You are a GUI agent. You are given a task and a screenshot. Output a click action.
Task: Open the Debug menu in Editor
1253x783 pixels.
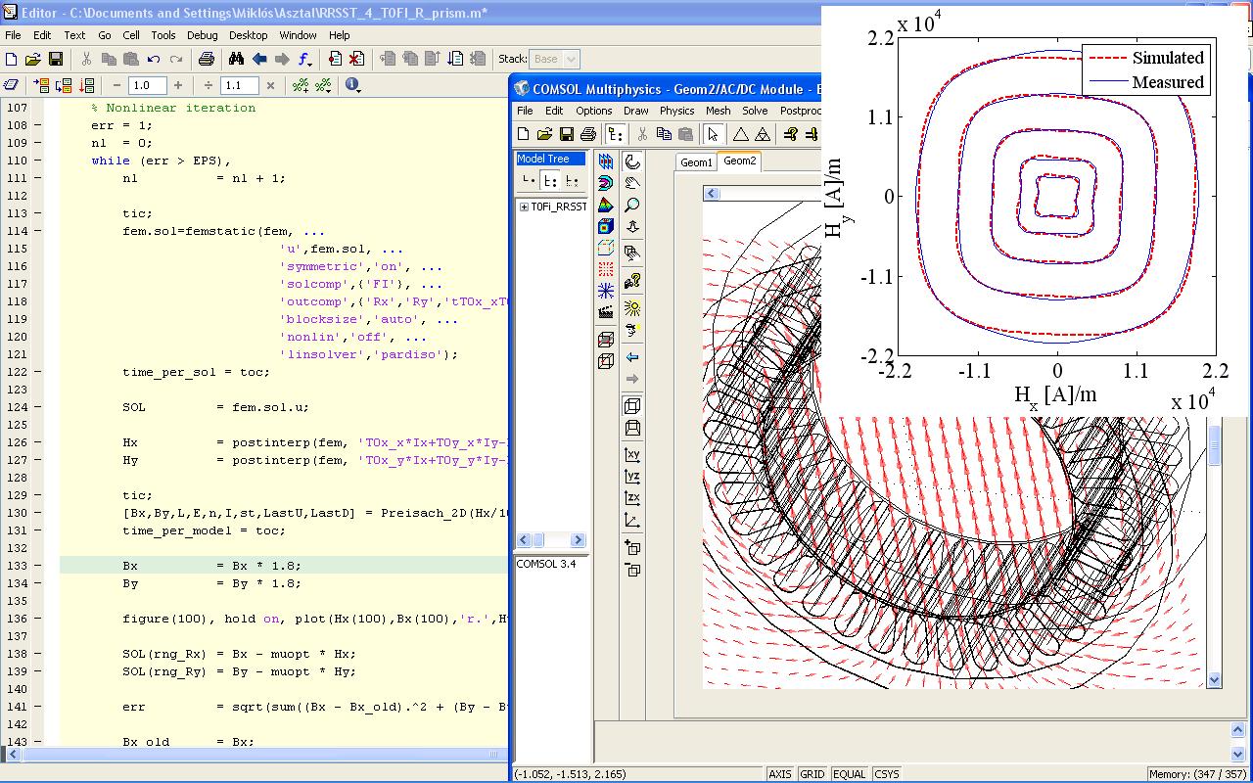pyautogui.click(x=202, y=35)
